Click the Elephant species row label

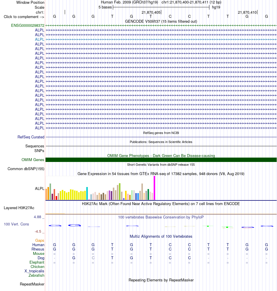[37, 262]
